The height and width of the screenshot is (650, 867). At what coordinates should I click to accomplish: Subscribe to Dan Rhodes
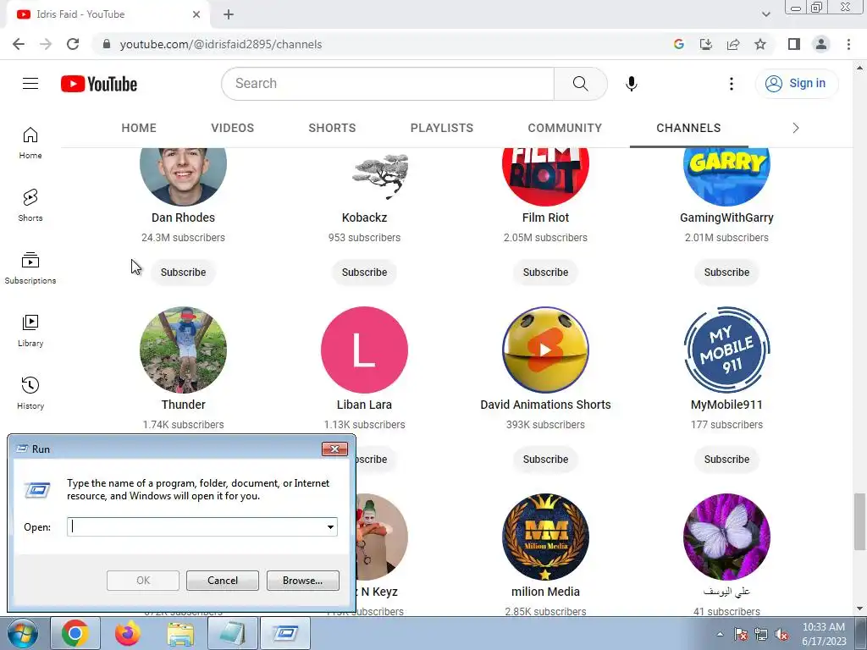pos(183,273)
